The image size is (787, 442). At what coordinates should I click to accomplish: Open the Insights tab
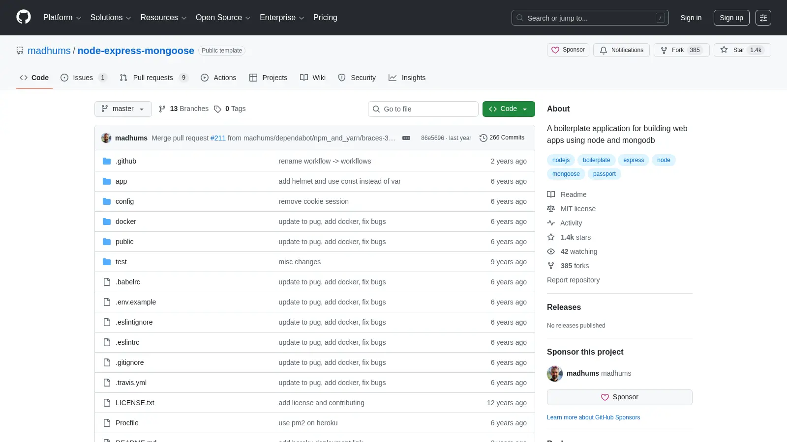coord(407,78)
